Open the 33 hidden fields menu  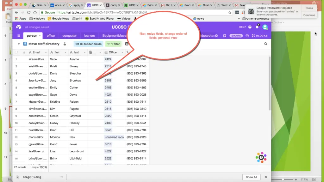point(89,44)
